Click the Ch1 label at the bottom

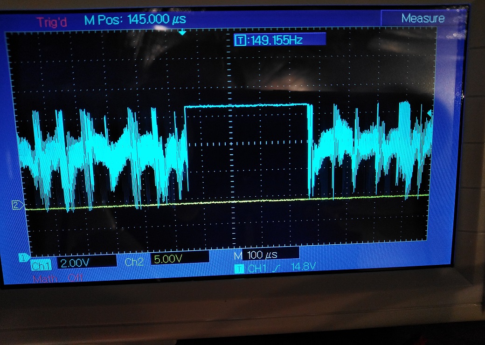[x=41, y=266]
